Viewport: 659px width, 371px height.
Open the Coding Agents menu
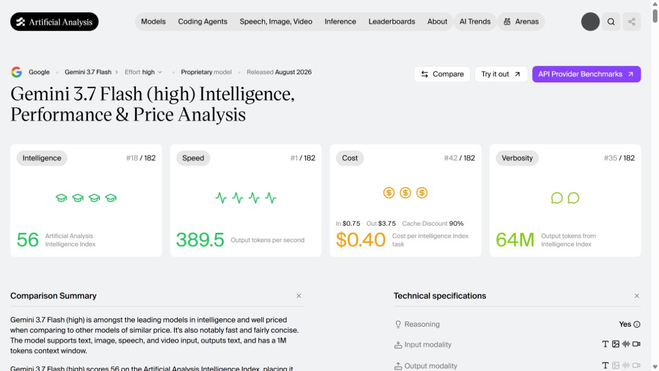point(203,22)
